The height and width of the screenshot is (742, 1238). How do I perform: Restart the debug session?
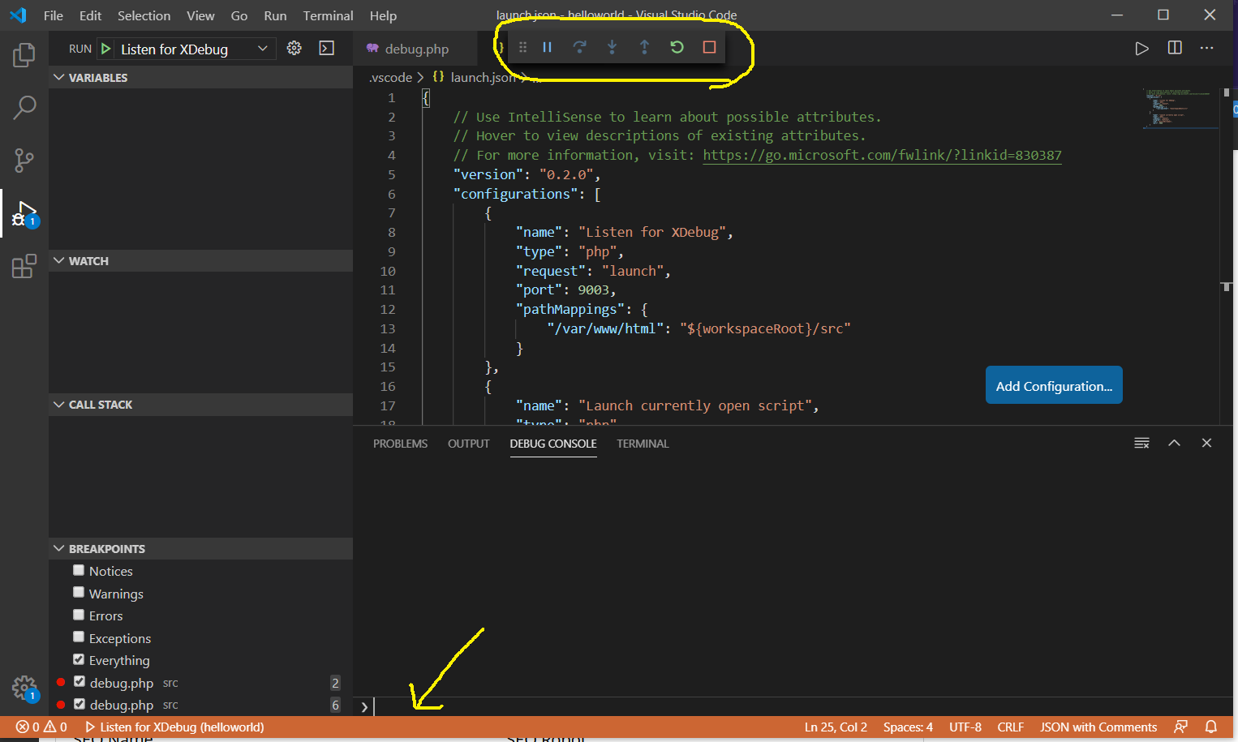(677, 47)
